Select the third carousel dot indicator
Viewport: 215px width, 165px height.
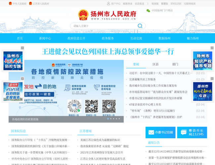(x=113, y=119)
